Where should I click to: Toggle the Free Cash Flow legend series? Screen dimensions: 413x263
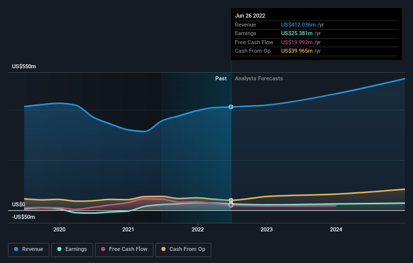124,249
